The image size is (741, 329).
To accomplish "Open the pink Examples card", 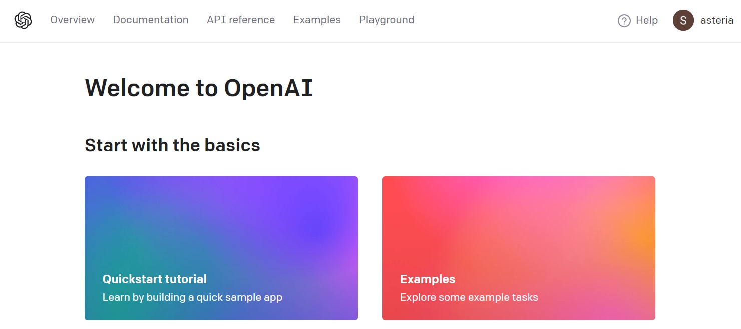I will pyautogui.click(x=519, y=248).
